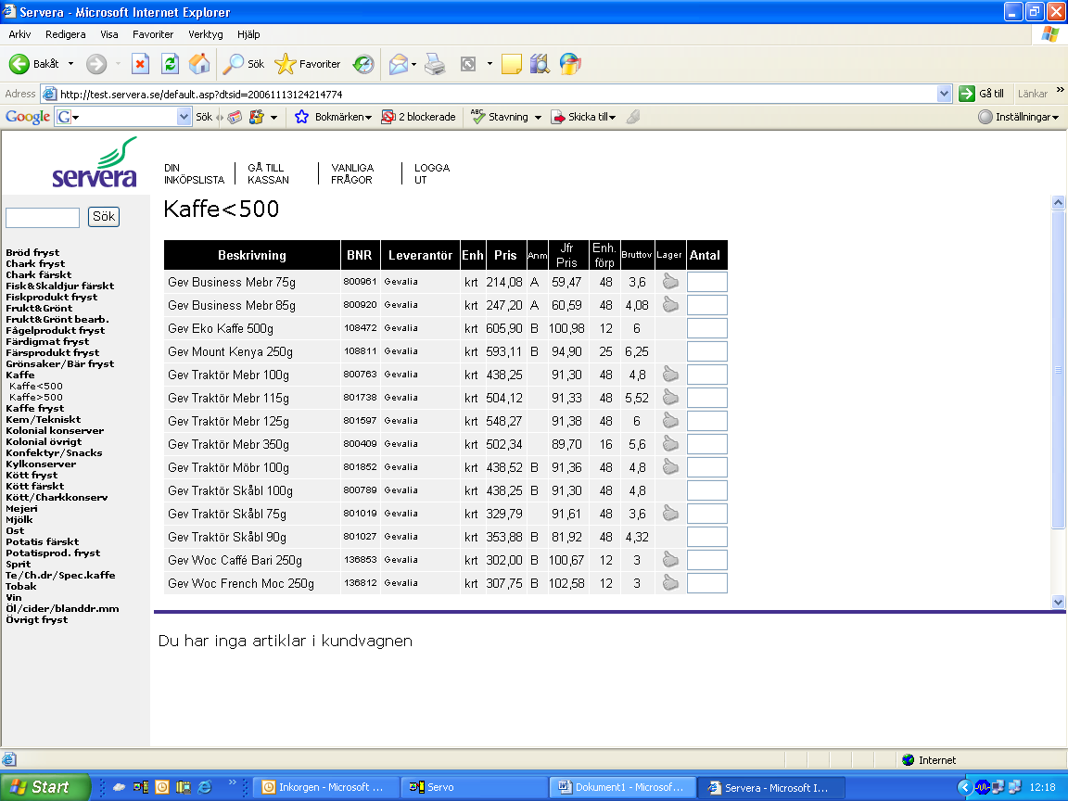Open DIN INKÖPSLISTA link
1068x801 pixels.
(x=194, y=173)
